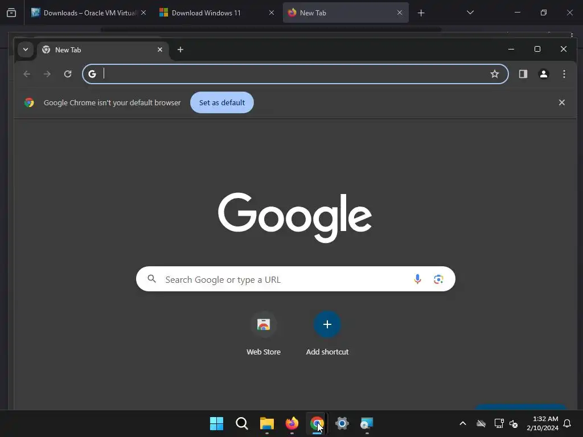Image resolution: width=583 pixels, height=437 pixels.
Task: Click the Add shortcut label
Action: 327,352
